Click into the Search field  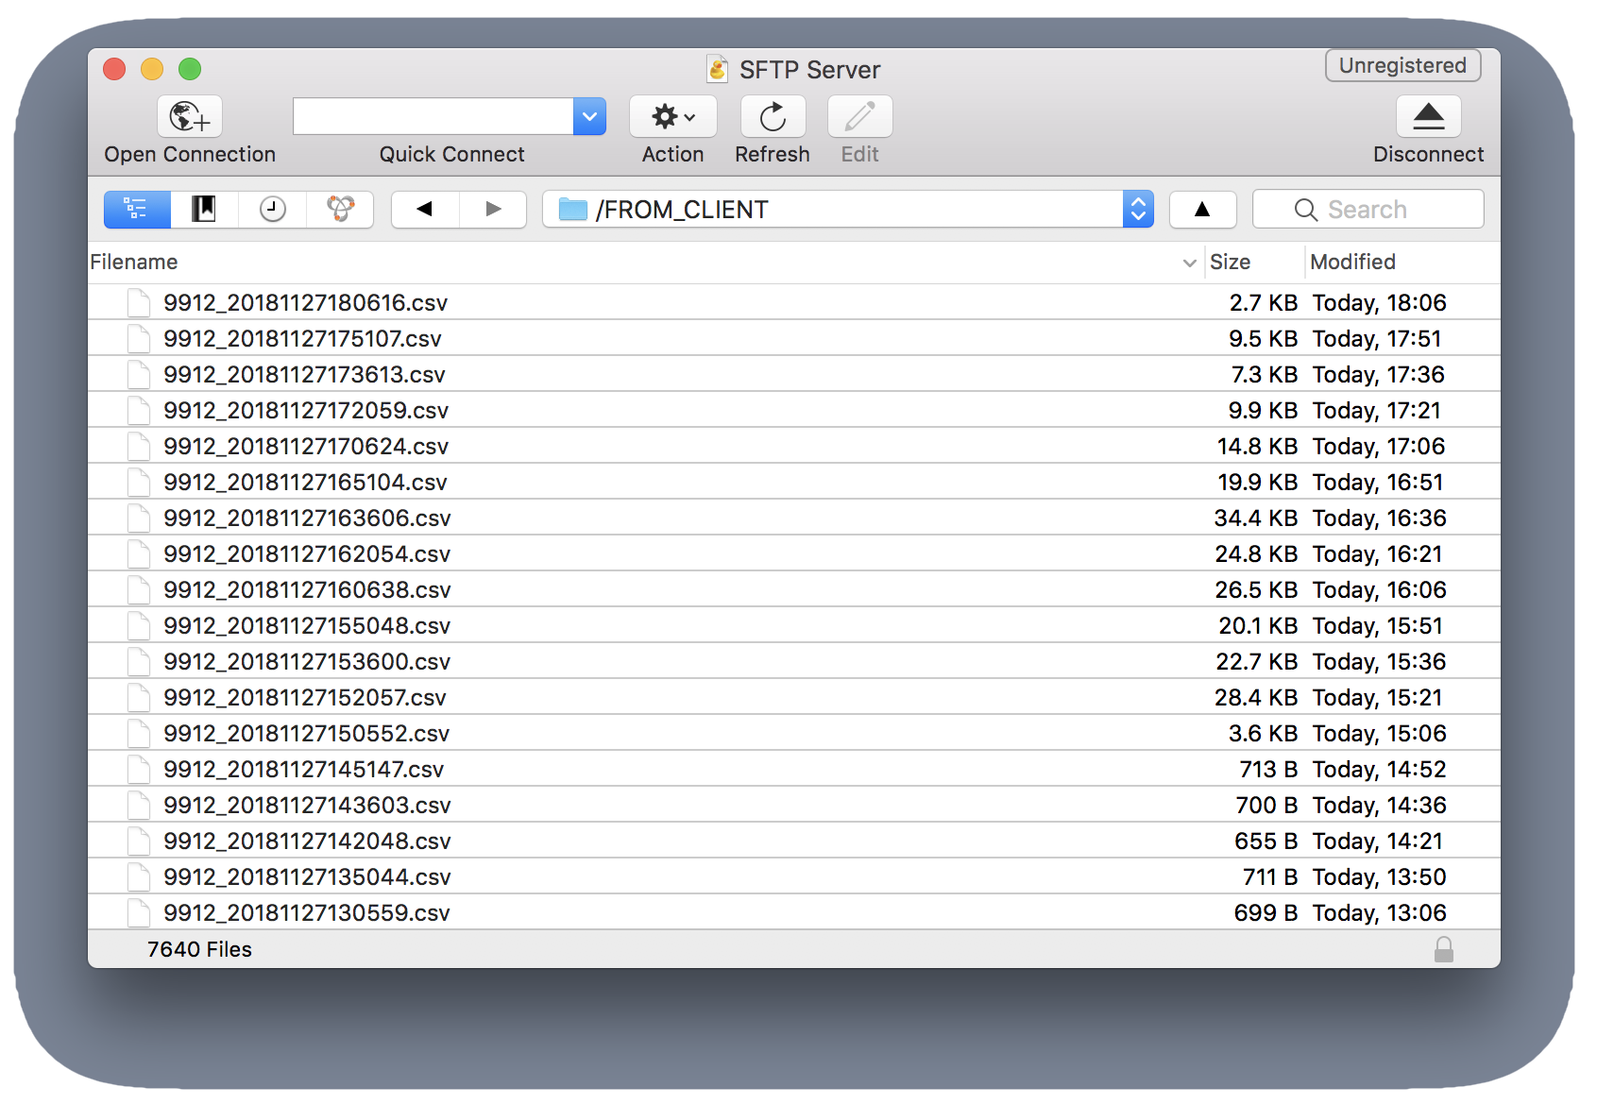pos(1368,209)
